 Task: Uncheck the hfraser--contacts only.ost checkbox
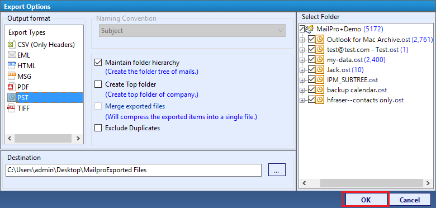click(312, 100)
